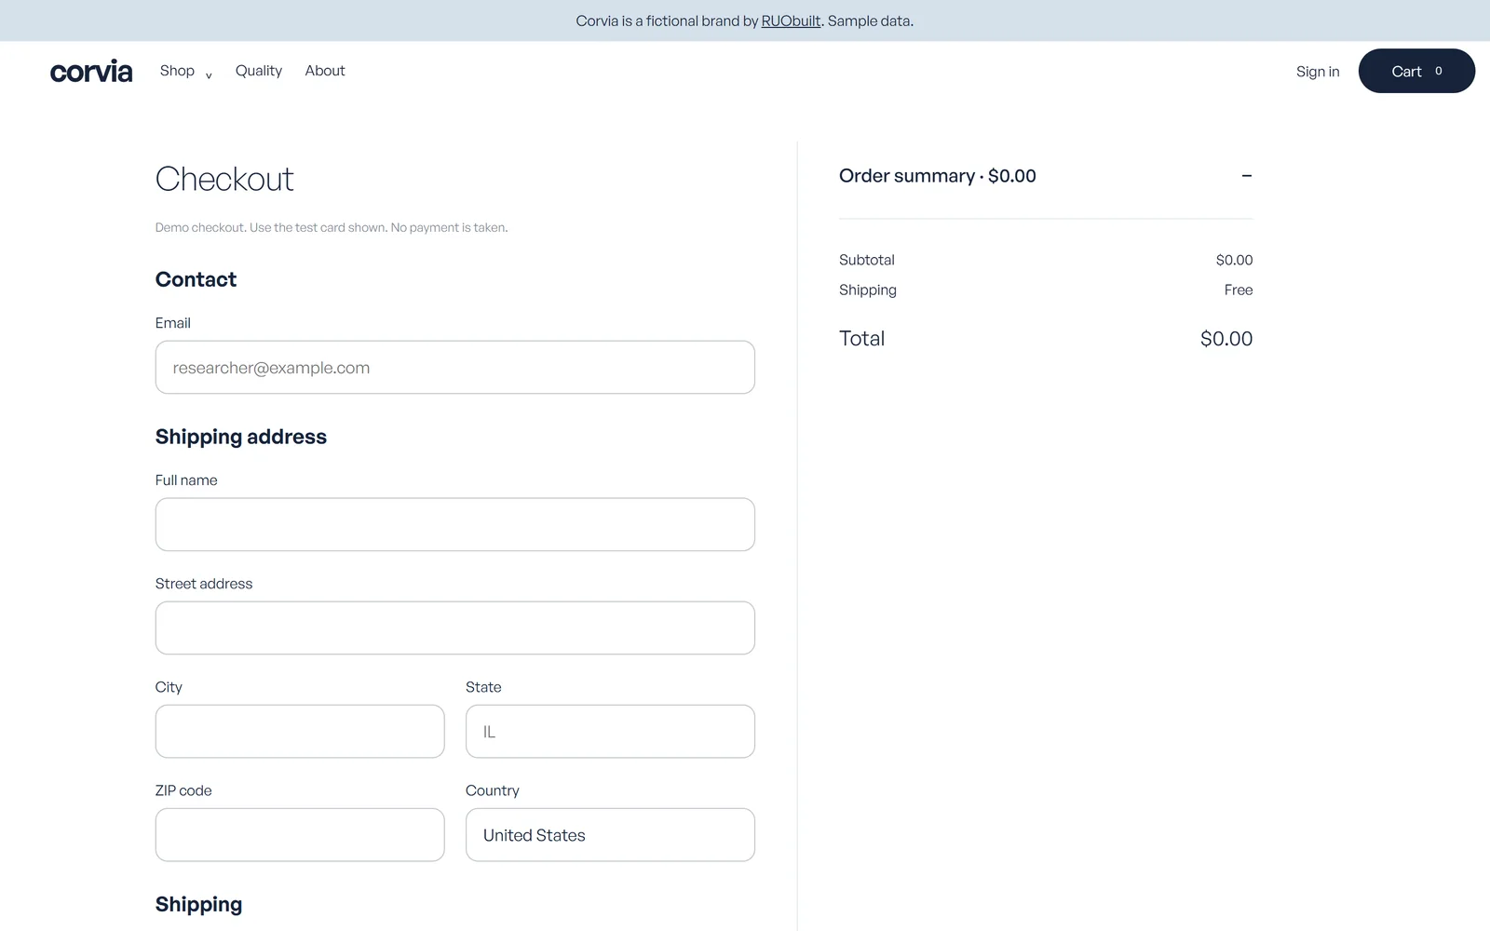Screen dimensions: 1490x931
Task: Click the Contact heading
Action: click(196, 279)
